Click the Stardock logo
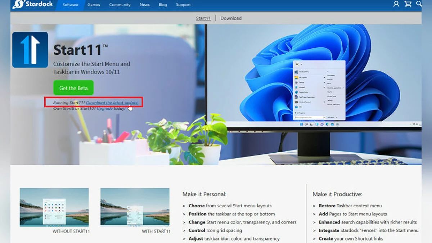The image size is (432, 243). pos(32,4)
